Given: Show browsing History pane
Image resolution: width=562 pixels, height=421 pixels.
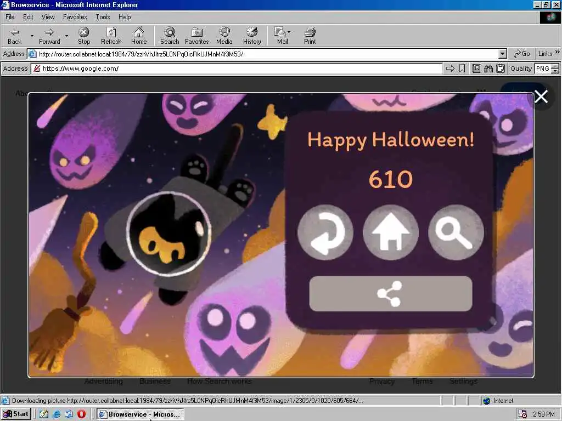Looking at the screenshot, I should click(252, 36).
